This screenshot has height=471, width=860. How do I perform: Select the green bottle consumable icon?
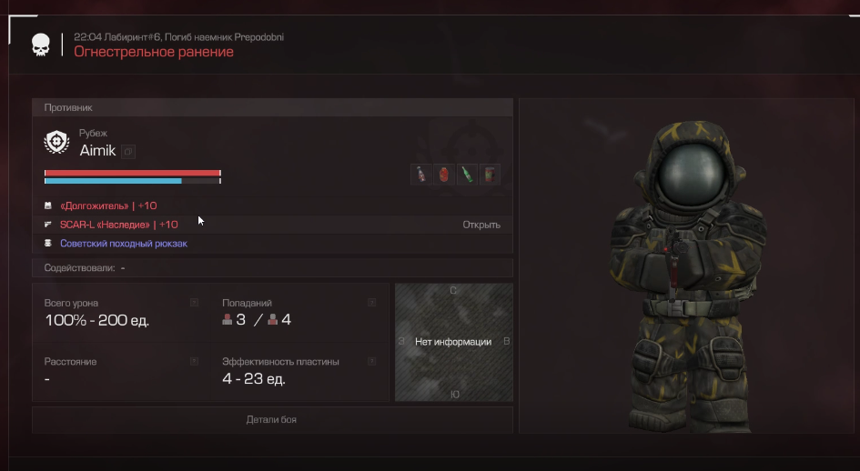click(467, 175)
